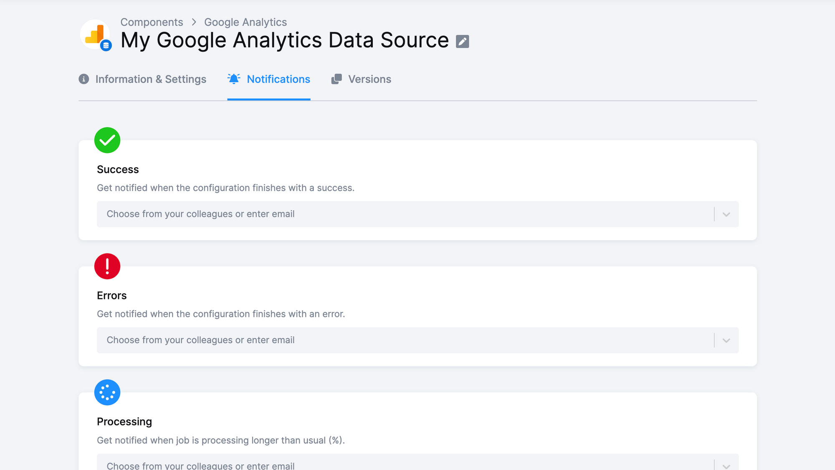Image resolution: width=835 pixels, height=470 pixels.
Task: Click the pencil edit name icon
Action: coord(462,41)
